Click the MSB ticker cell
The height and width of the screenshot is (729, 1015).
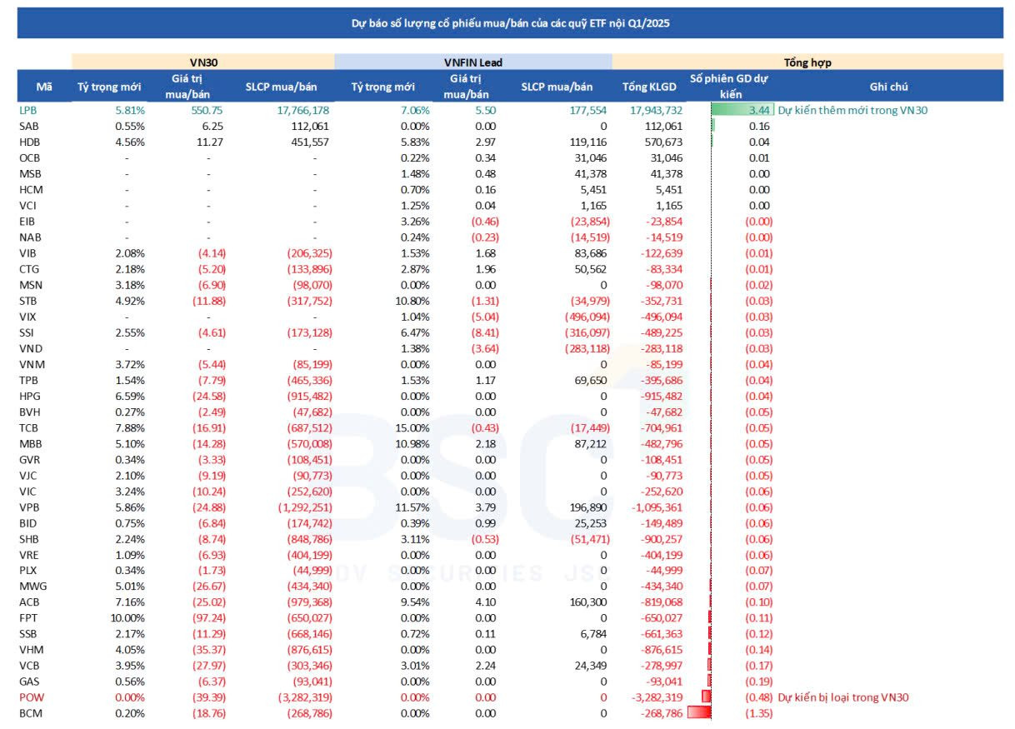pos(28,173)
